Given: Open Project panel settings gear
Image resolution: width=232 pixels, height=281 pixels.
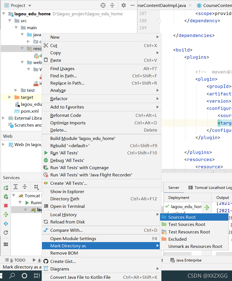Looking at the screenshot, I should pyautogui.click(x=124, y=5).
